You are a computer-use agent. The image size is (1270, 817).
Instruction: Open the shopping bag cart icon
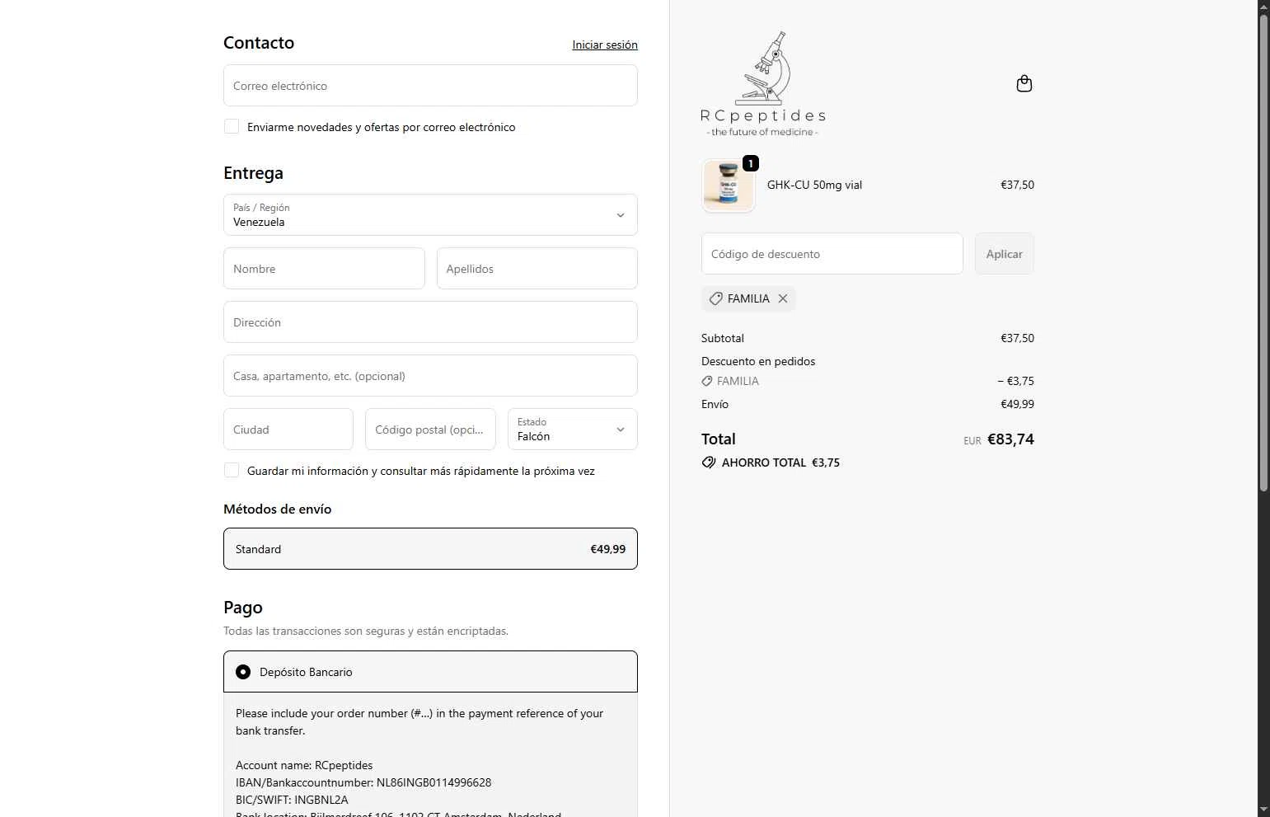point(1024,83)
